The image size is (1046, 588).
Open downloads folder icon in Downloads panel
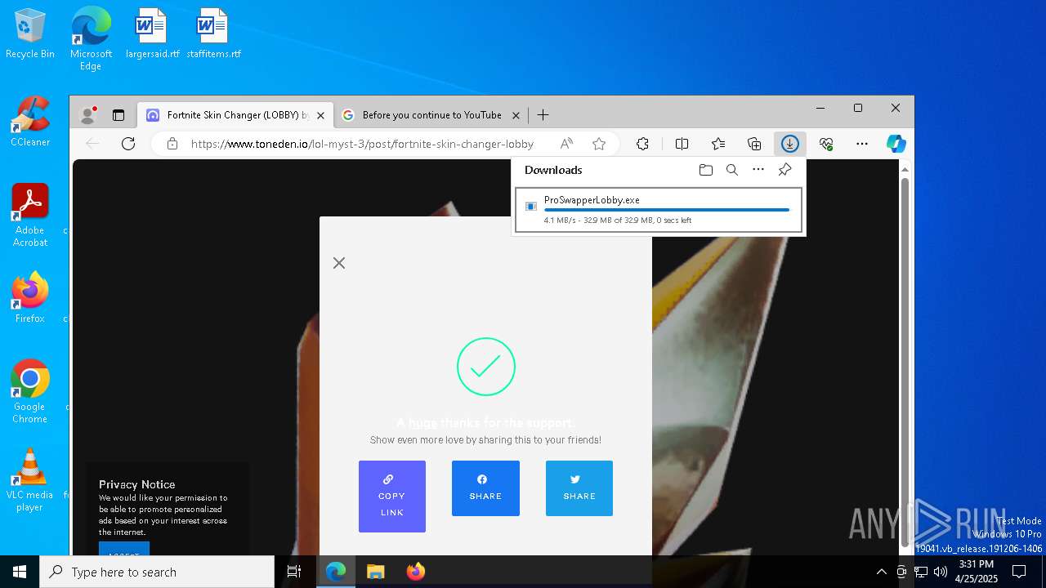[706, 170]
